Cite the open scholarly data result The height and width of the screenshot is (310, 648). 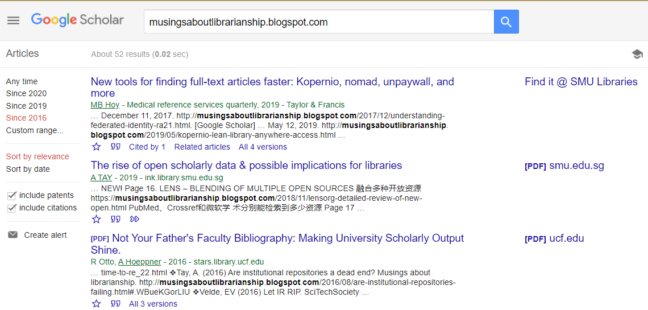(x=116, y=219)
